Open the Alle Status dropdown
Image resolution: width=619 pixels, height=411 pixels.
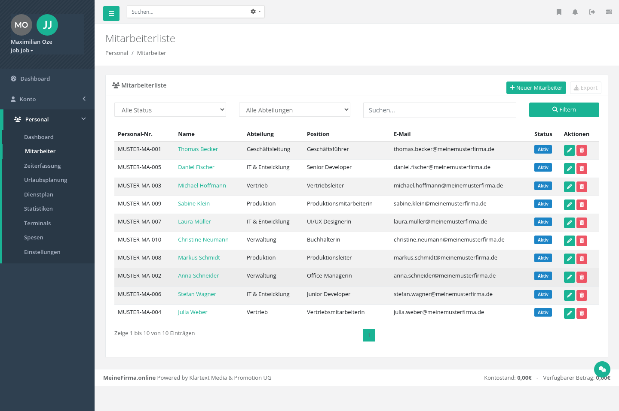pyautogui.click(x=170, y=110)
